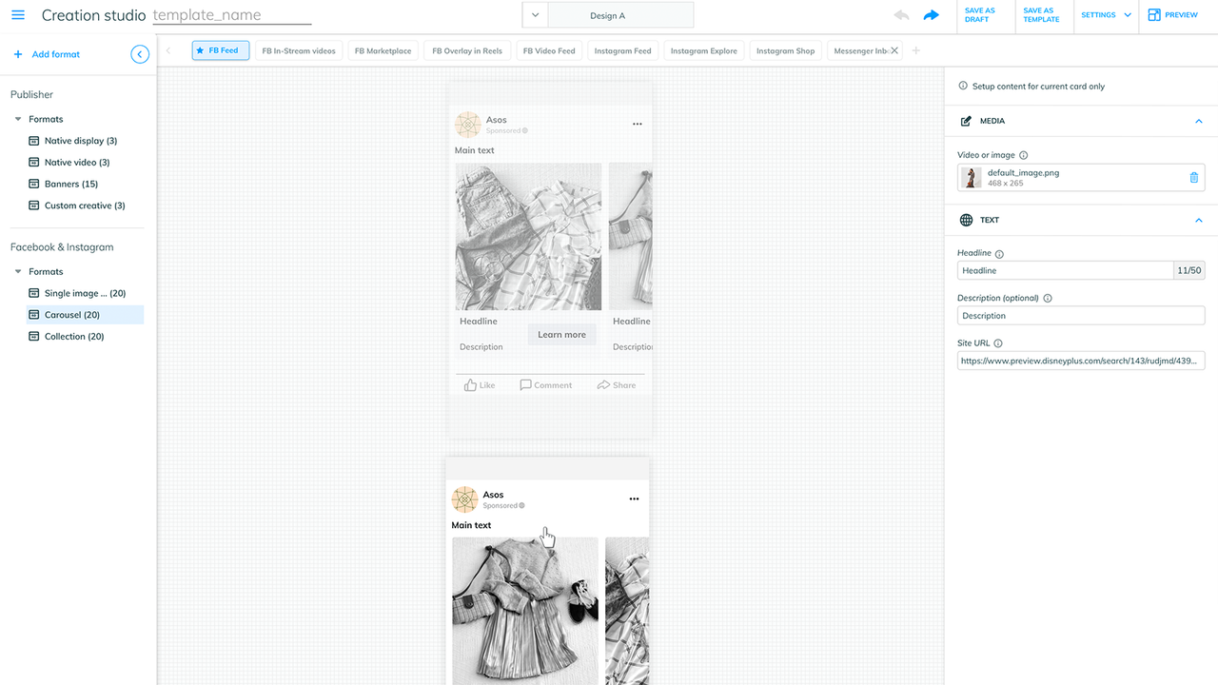Collapse the TEXT section chevron

coord(1198,220)
